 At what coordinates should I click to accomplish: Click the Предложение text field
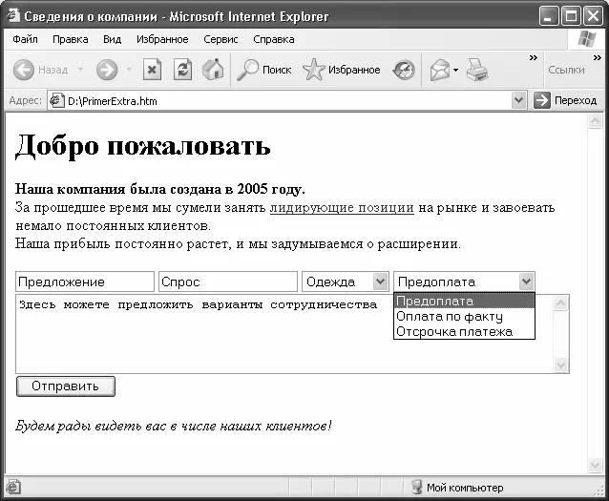[x=85, y=282]
